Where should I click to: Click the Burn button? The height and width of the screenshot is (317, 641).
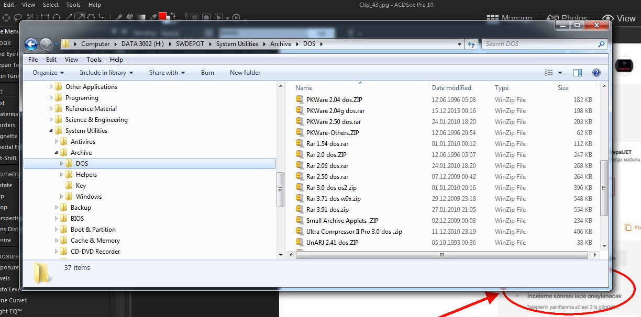[x=207, y=73]
